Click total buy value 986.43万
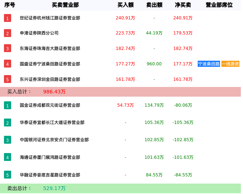 point(54,92)
